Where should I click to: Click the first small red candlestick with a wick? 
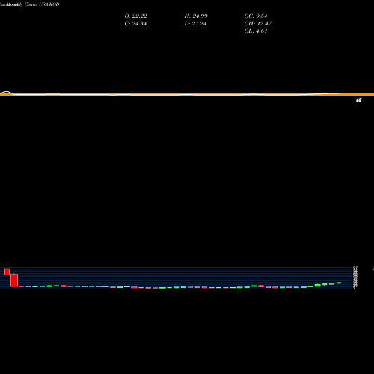[7, 272]
